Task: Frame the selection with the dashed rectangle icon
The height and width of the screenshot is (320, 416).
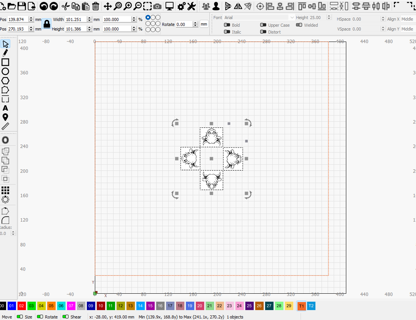Action: click(147, 6)
